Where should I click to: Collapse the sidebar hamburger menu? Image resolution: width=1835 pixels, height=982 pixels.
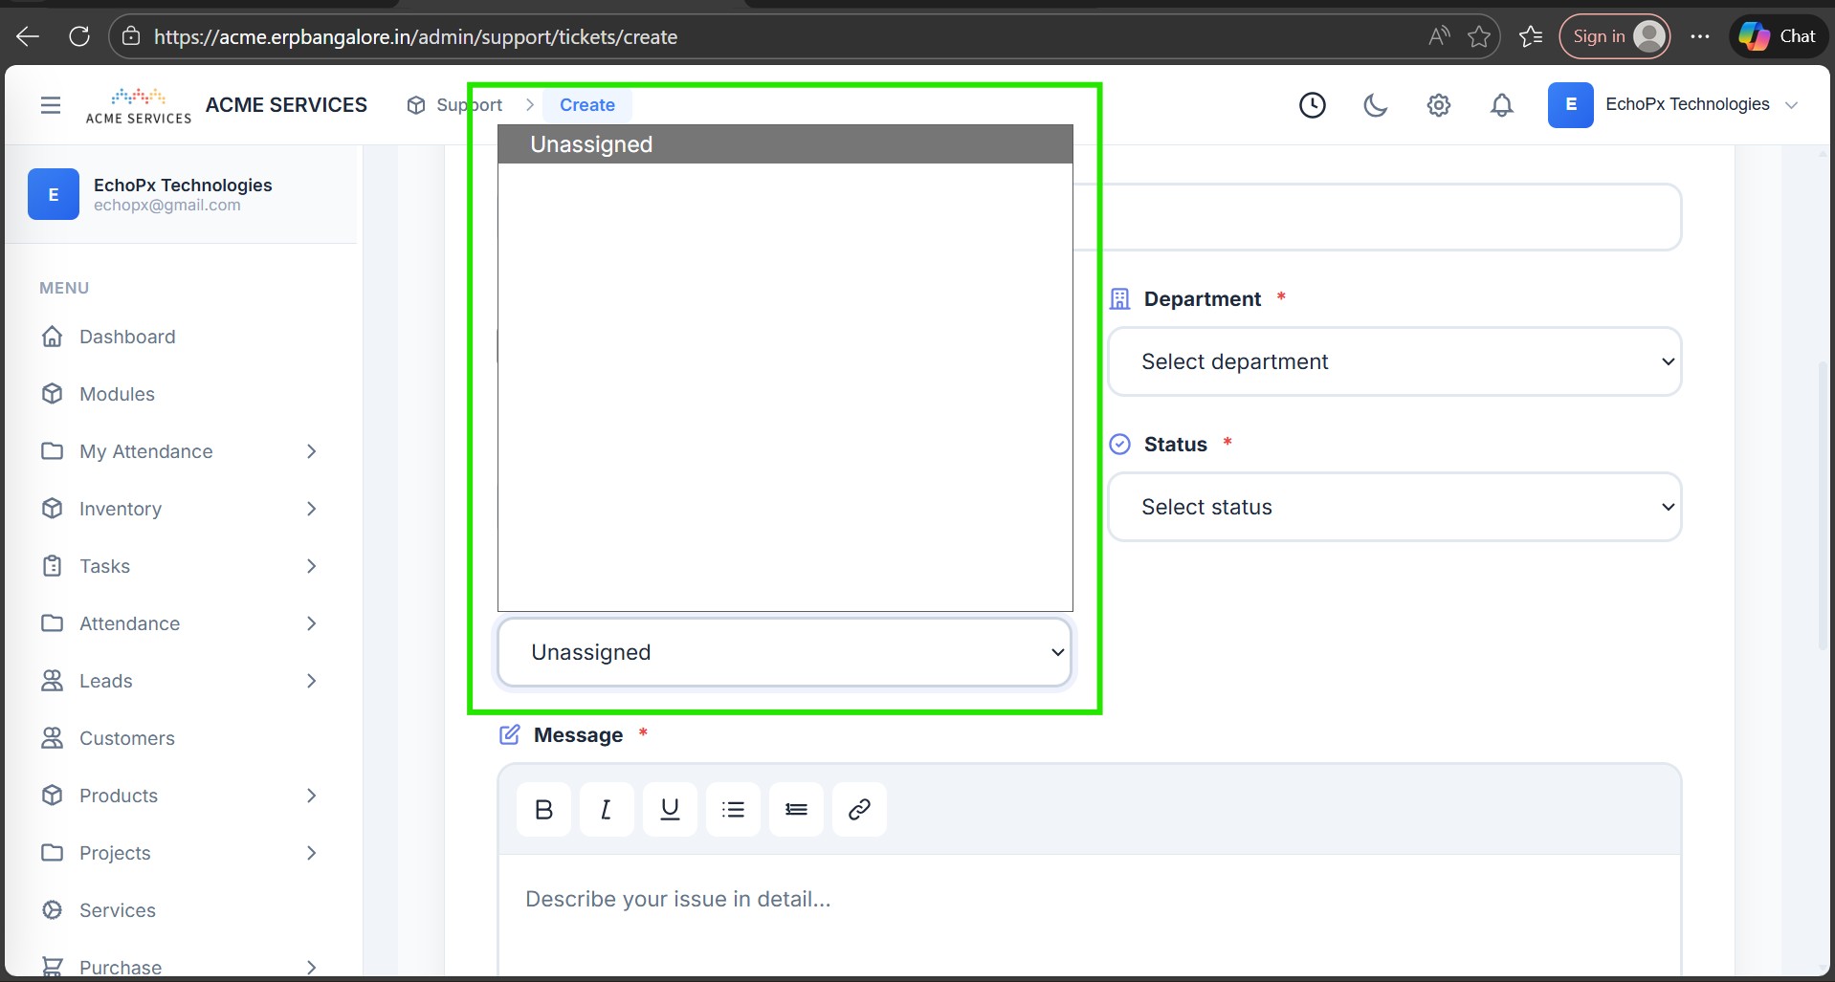pyautogui.click(x=51, y=105)
